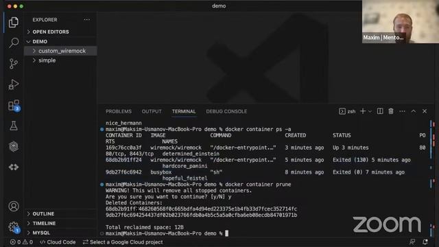Image resolution: width=439 pixels, height=247 pixels.
Task: Open the hexagon icon in the activity bar
Action: [x=14, y=146]
